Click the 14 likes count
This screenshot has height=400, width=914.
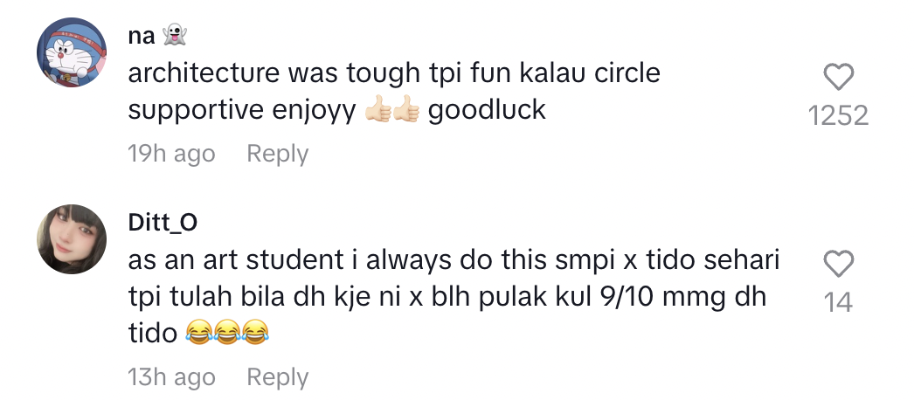(838, 303)
